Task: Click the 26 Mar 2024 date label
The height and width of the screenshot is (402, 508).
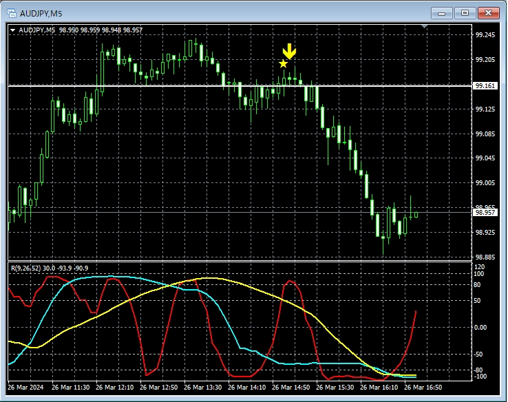Action: [26, 388]
